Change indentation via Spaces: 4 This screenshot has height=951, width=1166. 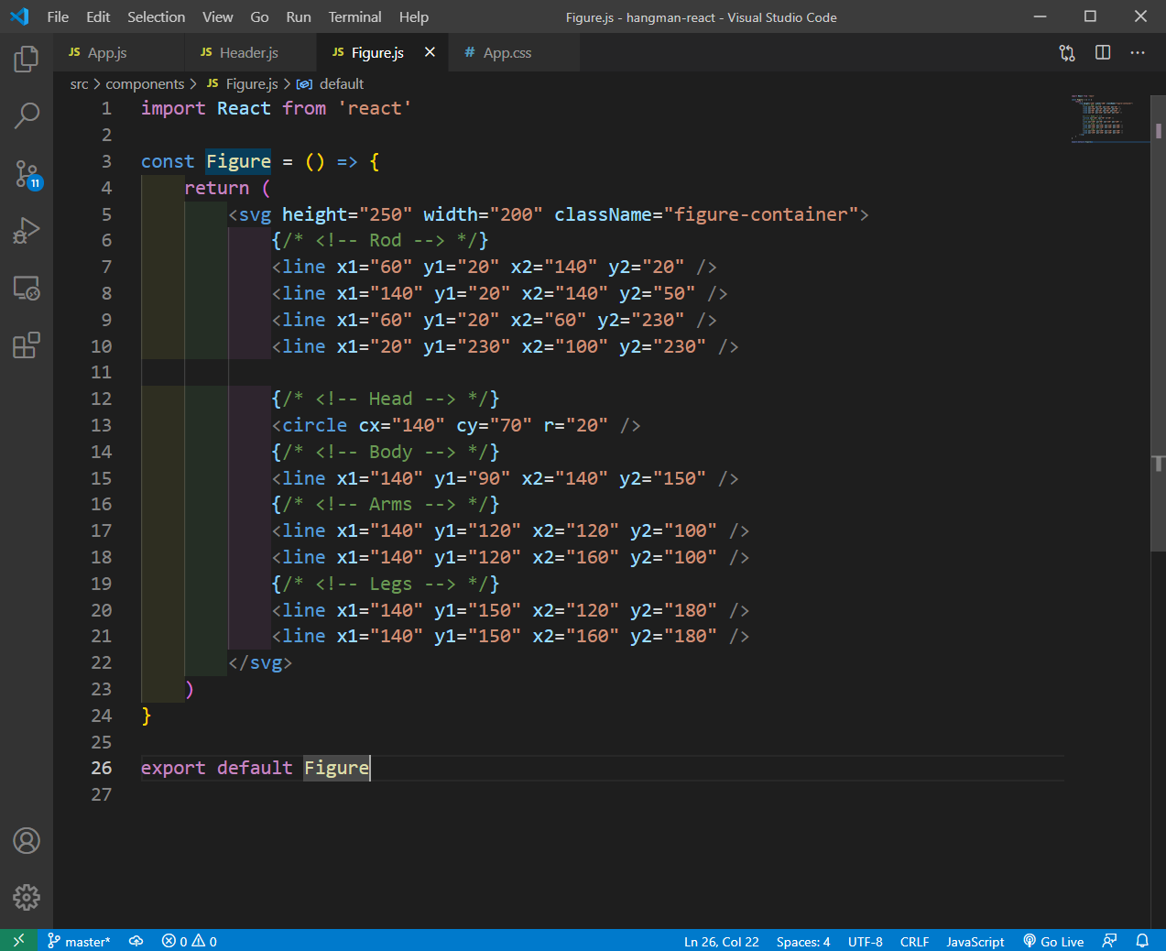tap(803, 941)
